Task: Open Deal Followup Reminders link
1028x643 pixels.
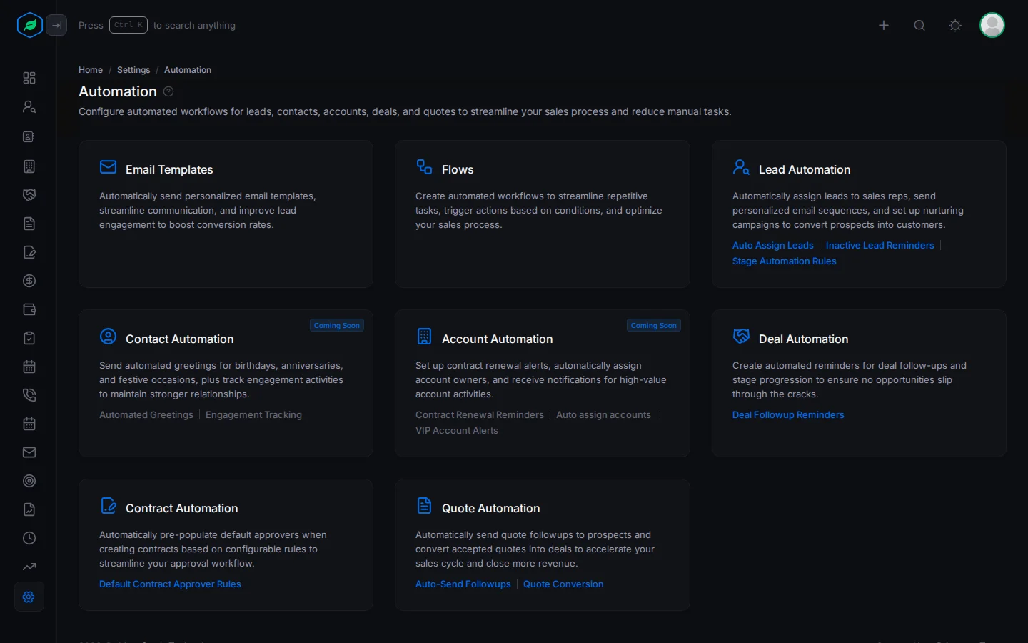Action: tap(788, 414)
